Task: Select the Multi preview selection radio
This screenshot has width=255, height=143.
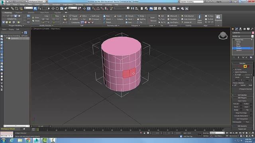Action: pos(247,85)
